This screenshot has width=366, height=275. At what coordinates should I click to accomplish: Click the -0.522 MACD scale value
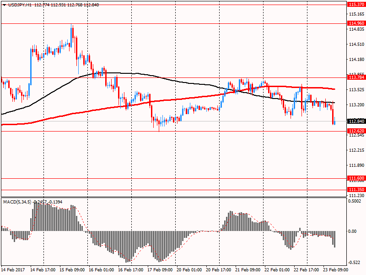point(355,262)
